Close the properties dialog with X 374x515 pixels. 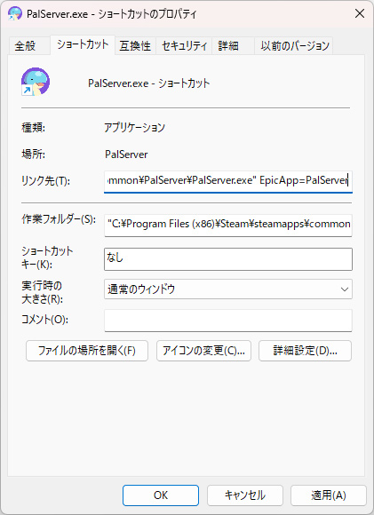[x=360, y=13]
